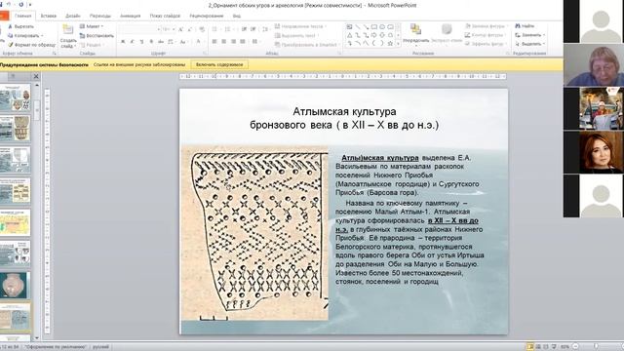The height and width of the screenshot is (351, 624).
Task: Increase font size in Шрифт group
Action: [x=180, y=29]
